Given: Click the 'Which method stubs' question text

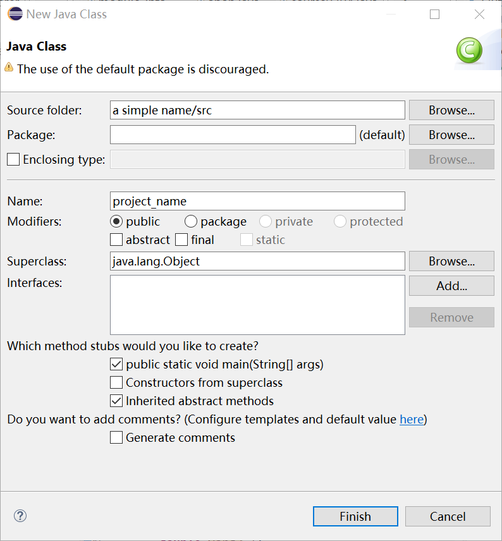Looking at the screenshot, I should tap(133, 346).
